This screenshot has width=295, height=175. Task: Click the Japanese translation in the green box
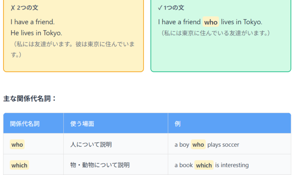coord(216,33)
